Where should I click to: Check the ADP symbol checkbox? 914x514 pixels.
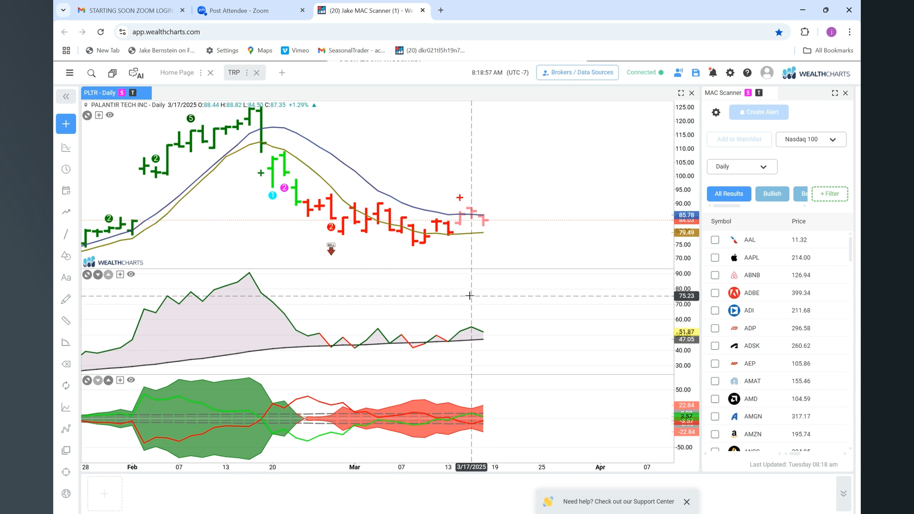pyautogui.click(x=715, y=328)
